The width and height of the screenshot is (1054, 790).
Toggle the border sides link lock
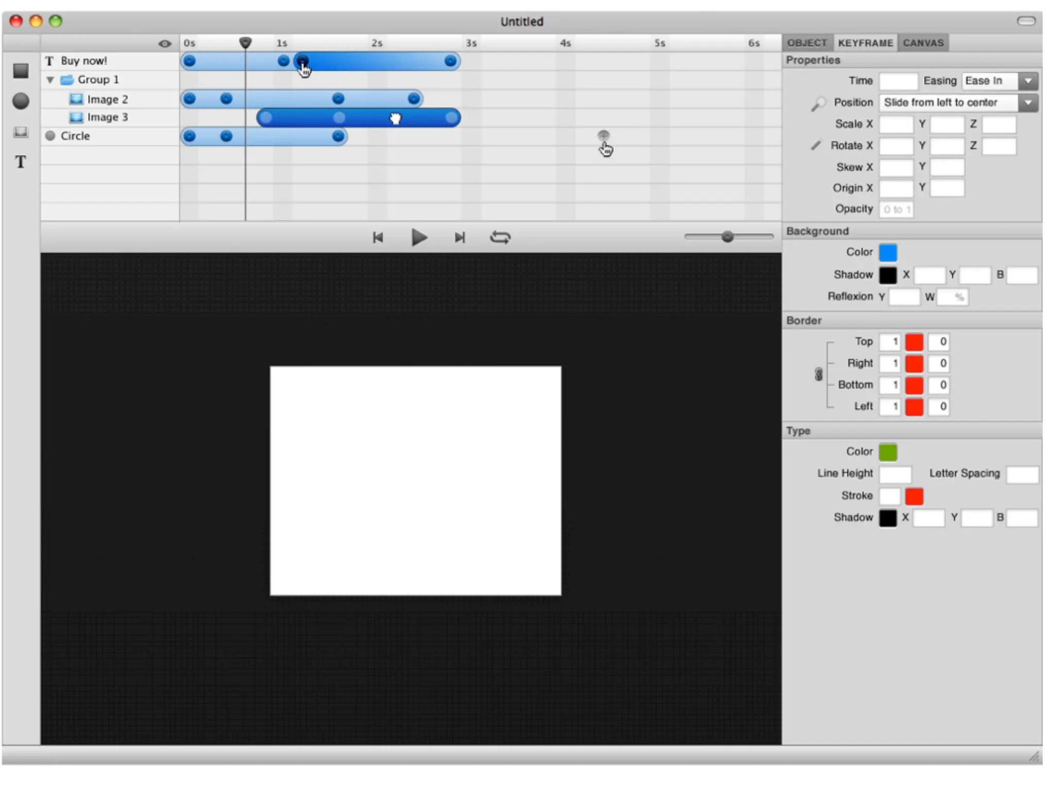tap(818, 374)
